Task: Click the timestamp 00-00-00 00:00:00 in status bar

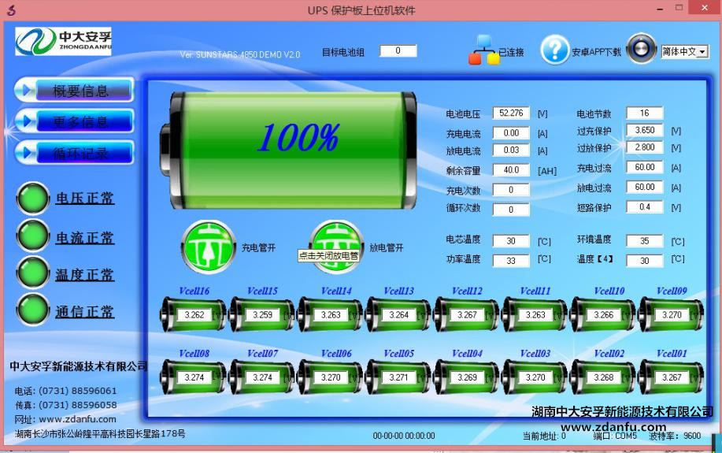Action: (x=404, y=436)
